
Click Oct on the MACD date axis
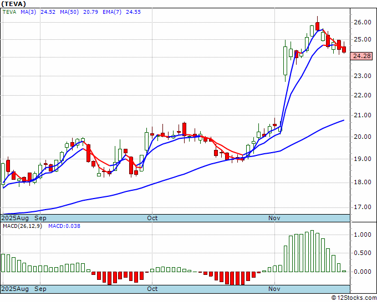[x=152, y=289]
